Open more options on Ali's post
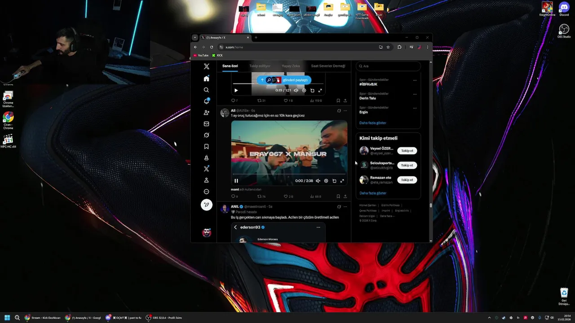The width and height of the screenshot is (575, 323). click(x=345, y=110)
